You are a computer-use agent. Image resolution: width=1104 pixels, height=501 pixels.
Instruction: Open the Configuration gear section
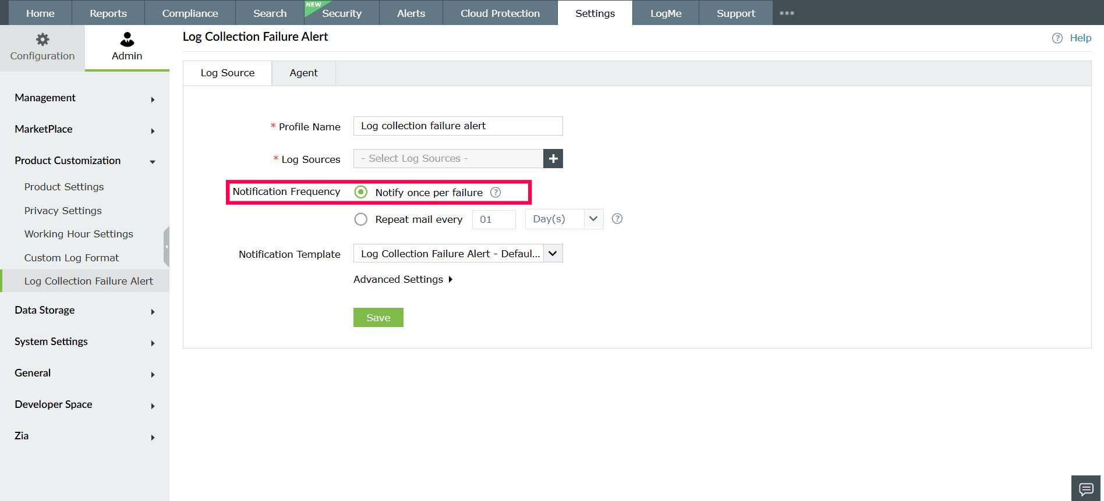click(43, 48)
